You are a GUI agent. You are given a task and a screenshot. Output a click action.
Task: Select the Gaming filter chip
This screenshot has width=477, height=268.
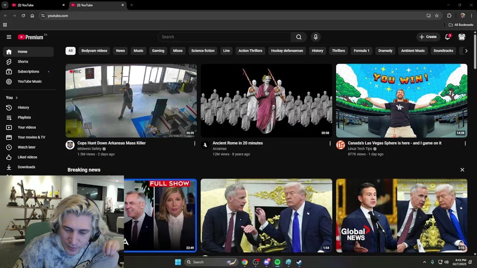[158, 51]
